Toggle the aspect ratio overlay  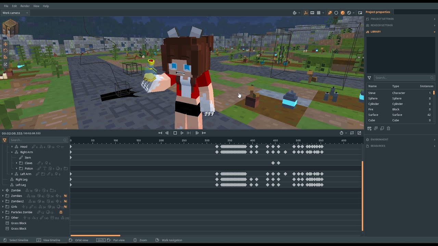(312, 13)
